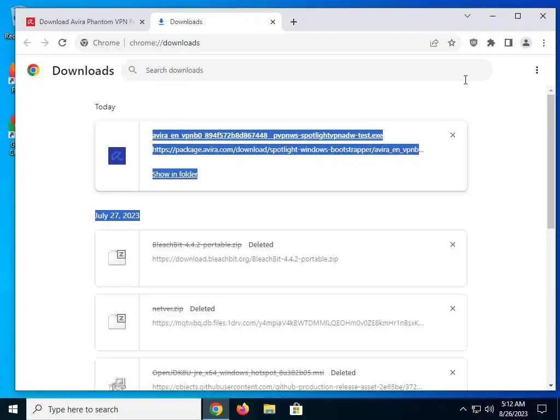Remove the Avira download from list
Image resolution: width=560 pixels, height=420 pixels.
[x=453, y=135]
